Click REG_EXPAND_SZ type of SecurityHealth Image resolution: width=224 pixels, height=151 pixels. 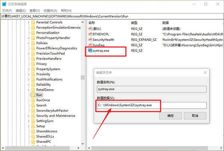(144, 40)
